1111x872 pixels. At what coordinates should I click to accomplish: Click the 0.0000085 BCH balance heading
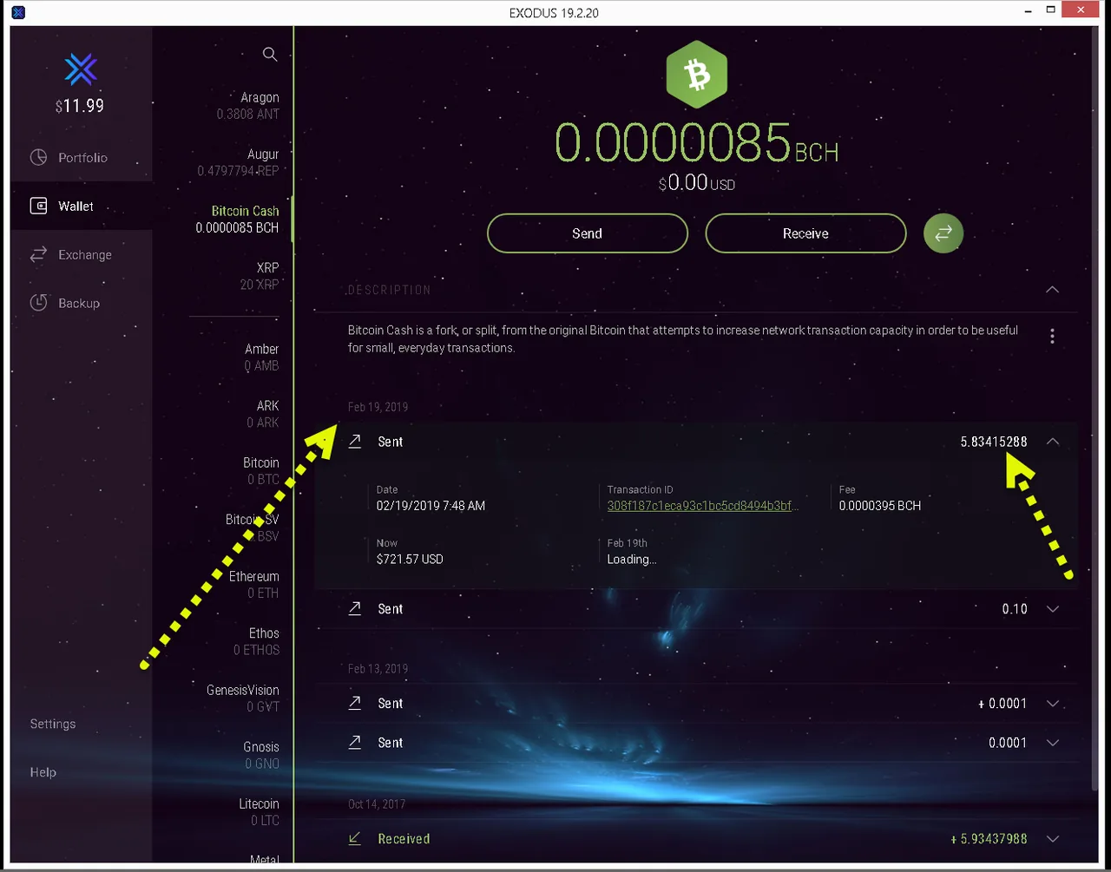697,143
